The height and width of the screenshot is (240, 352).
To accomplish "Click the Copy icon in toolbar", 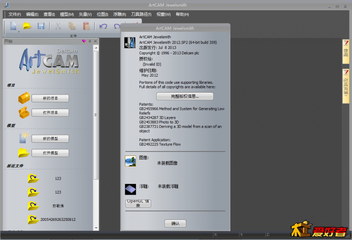I will (72, 26).
